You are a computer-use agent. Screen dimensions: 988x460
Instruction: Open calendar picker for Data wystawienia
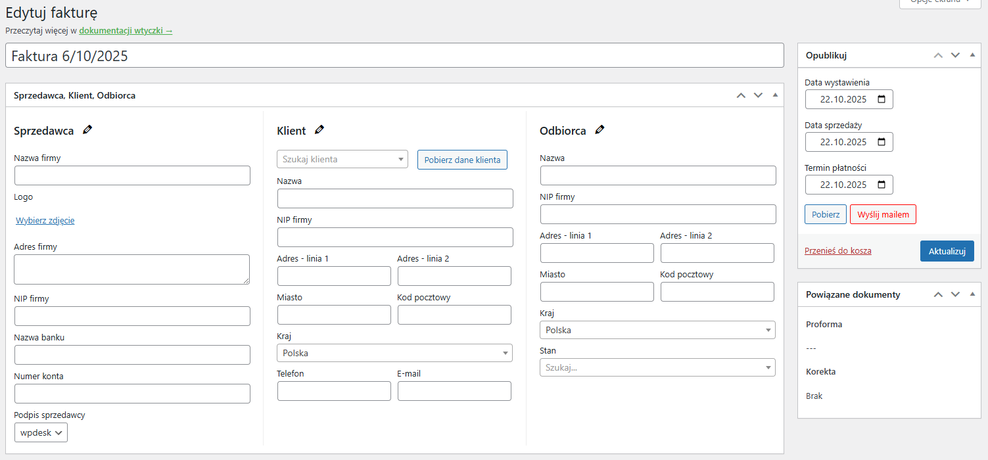point(882,100)
